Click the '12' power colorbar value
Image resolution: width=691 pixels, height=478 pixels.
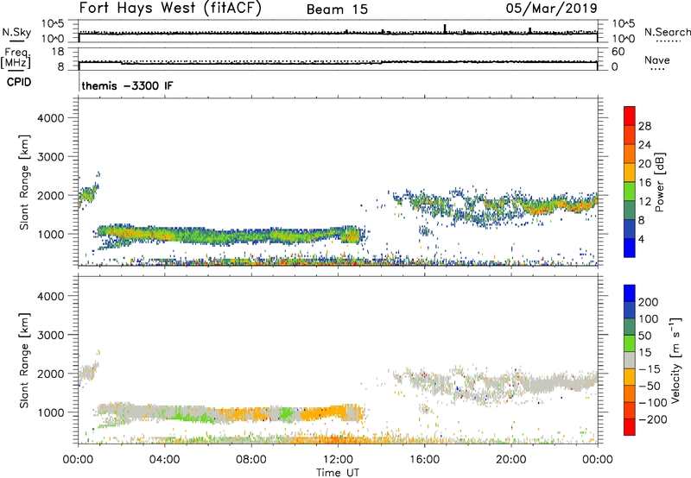tap(644, 202)
